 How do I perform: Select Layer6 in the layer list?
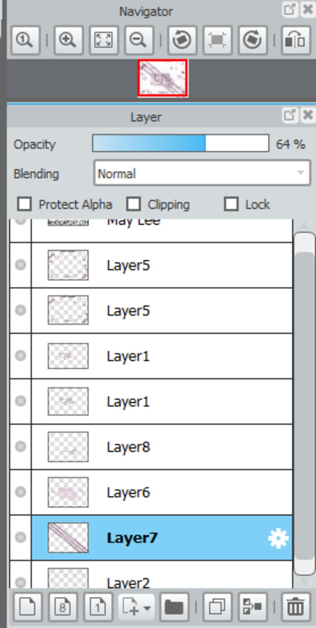click(x=162, y=492)
